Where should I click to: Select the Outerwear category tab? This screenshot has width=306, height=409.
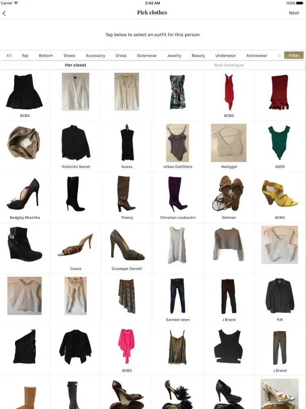(147, 56)
